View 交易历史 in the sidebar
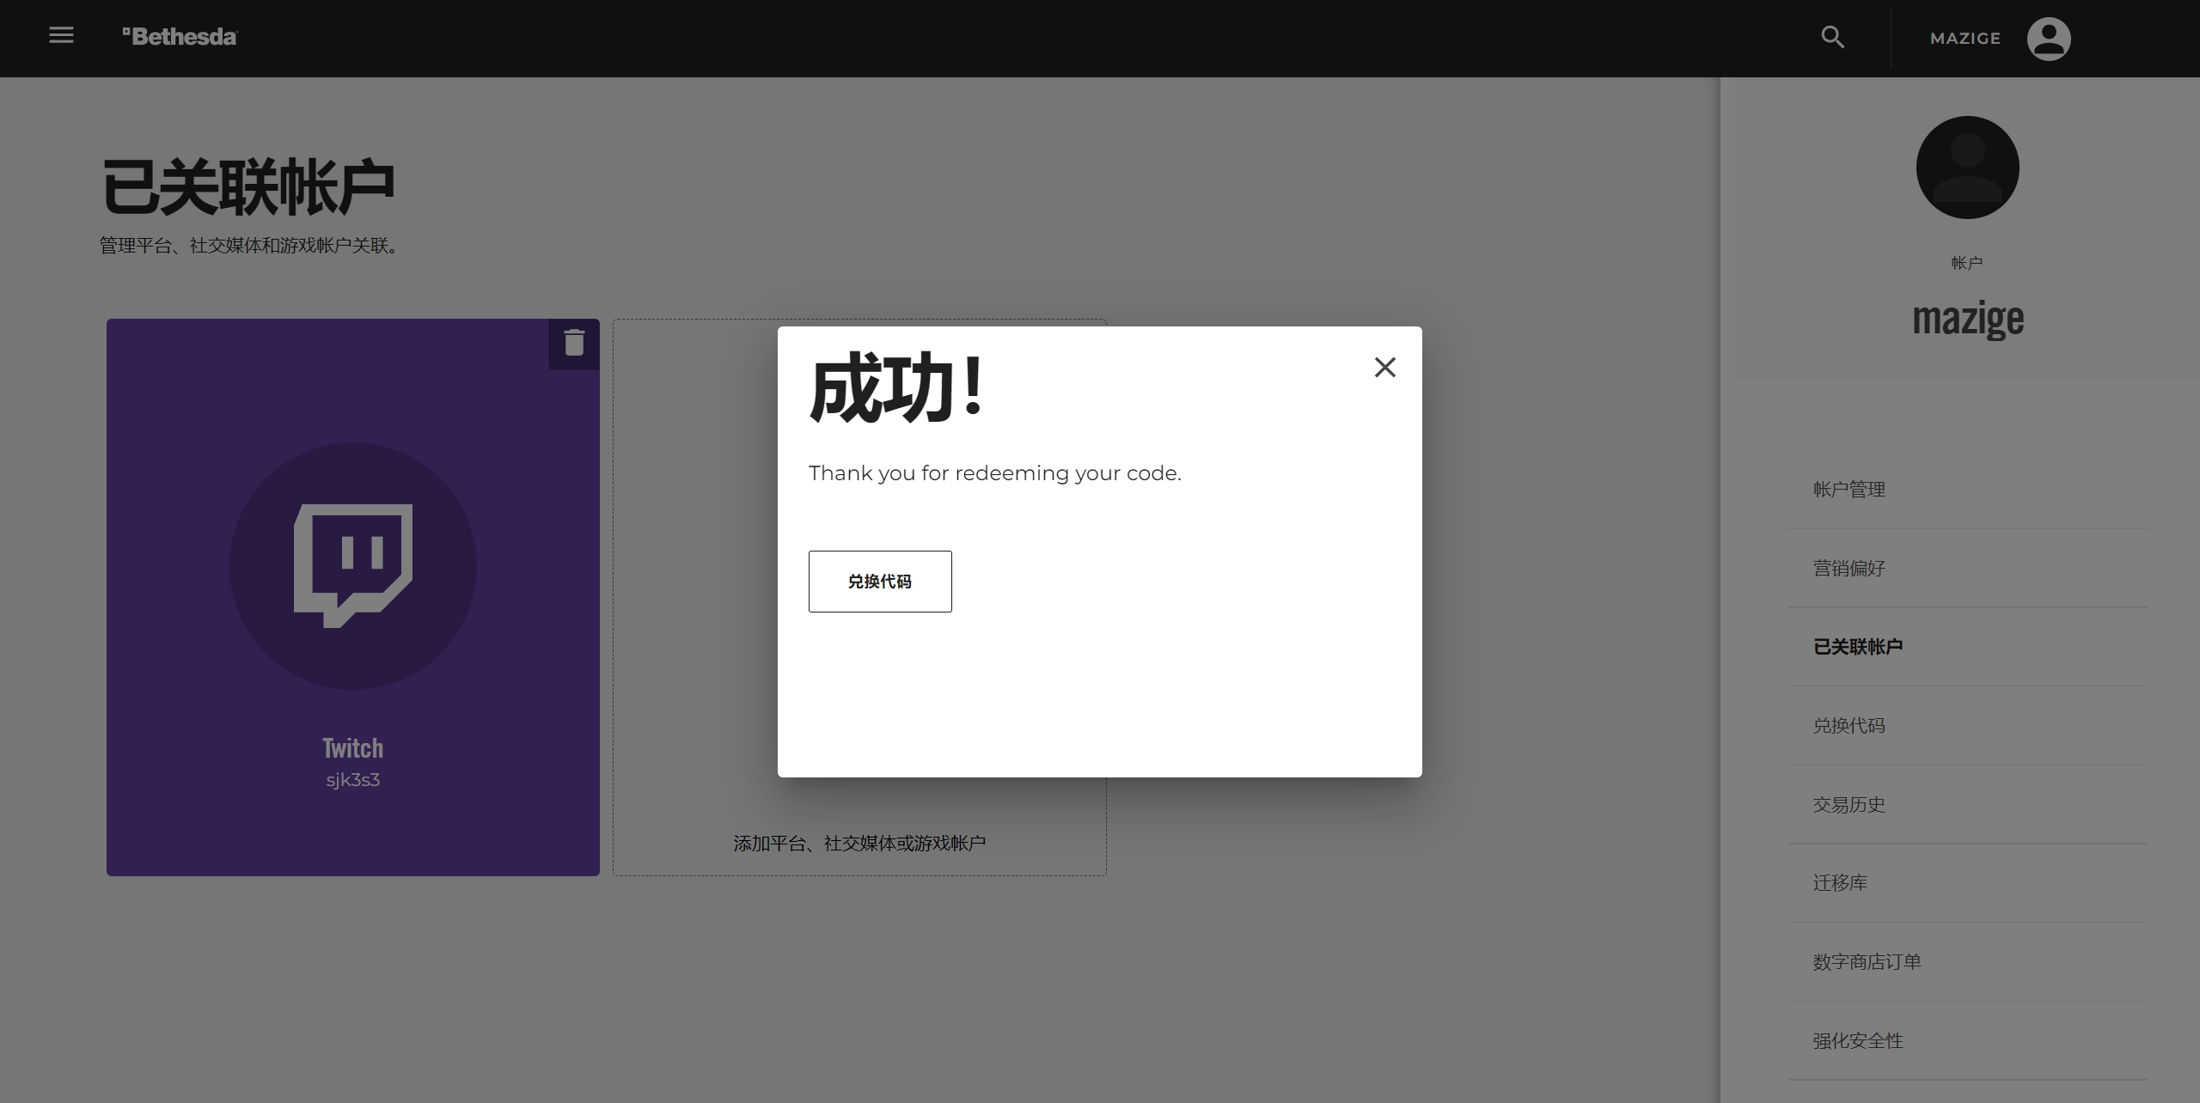Screen dimensions: 2200x1103 pos(1849,805)
